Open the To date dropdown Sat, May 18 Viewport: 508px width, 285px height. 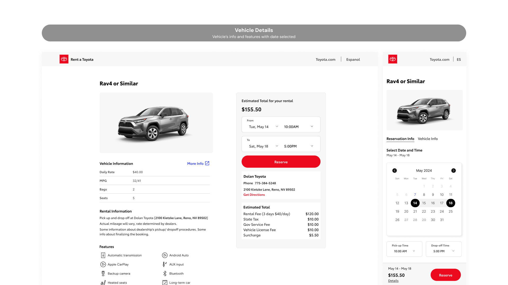coord(264,146)
